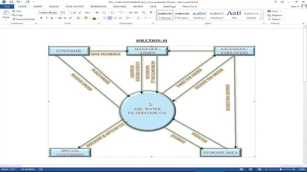Open ribbon display options
This screenshot has height=172, width=307.
pos(282,2)
